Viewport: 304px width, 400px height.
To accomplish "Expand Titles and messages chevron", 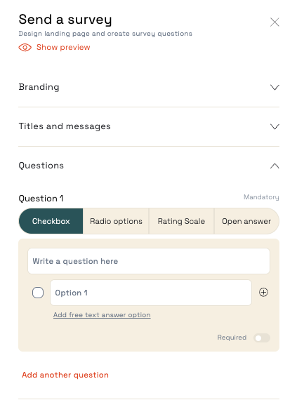I will pos(275,127).
